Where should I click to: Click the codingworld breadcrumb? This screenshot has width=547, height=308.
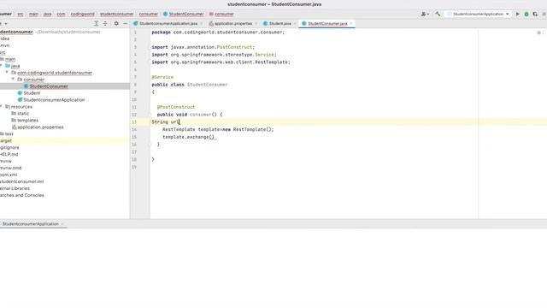(x=82, y=14)
